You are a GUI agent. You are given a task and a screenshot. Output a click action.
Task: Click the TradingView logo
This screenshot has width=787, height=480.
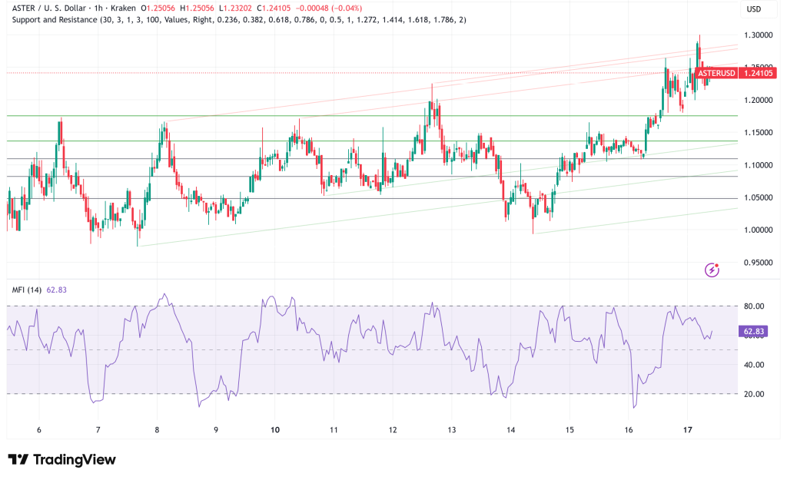61,459
